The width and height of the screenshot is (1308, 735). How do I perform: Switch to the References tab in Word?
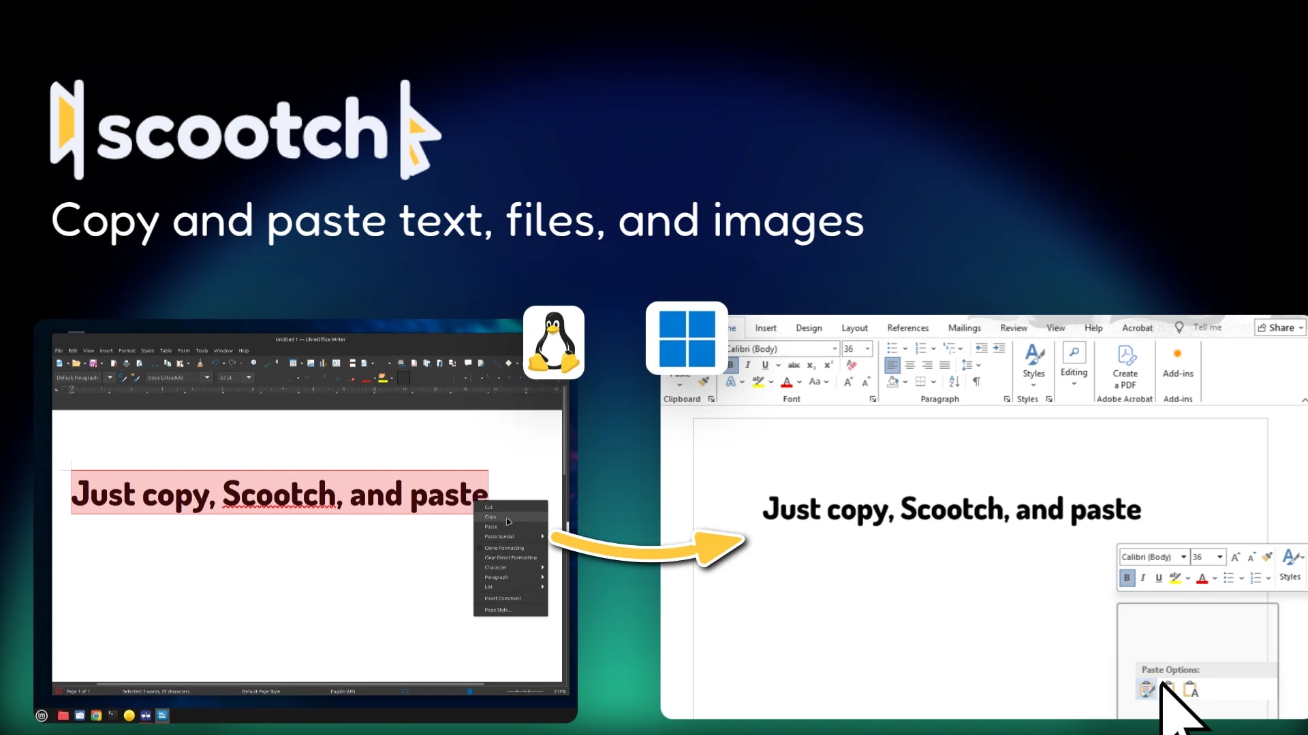907,328
